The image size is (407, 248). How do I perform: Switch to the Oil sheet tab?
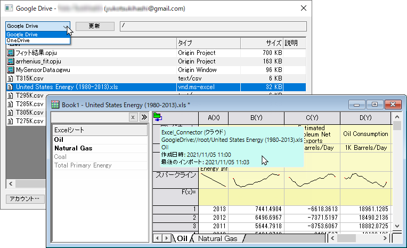pyautogui.click(x=182, y=238)
